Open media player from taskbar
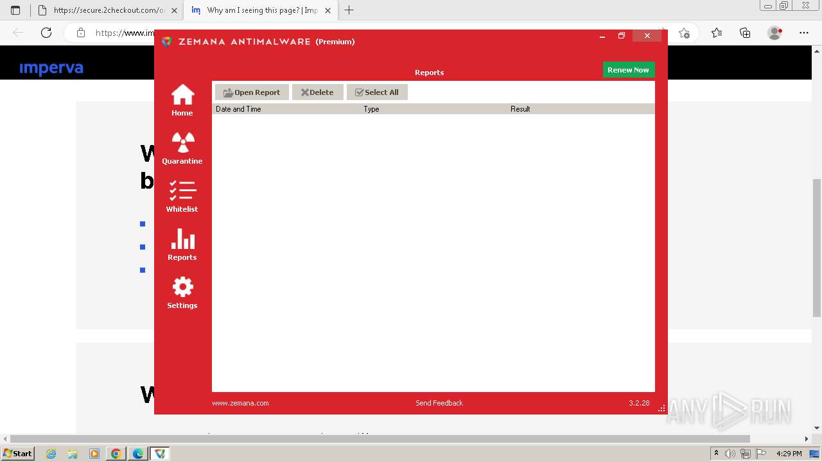Image resolution: width=822 pixels, height=462 pixels. (94, 454)
